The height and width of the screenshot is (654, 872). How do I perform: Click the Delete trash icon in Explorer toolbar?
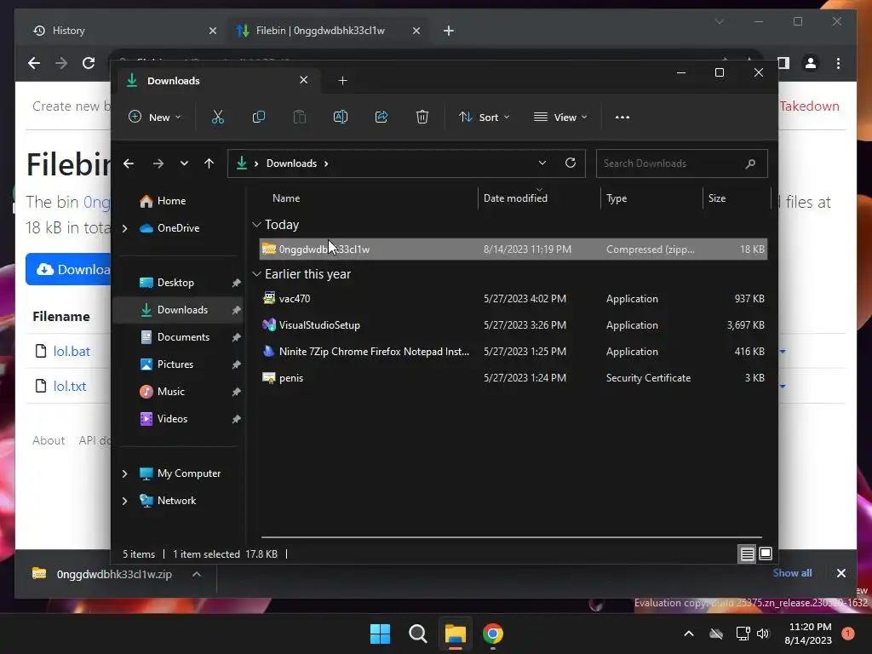tap(422, 117)
